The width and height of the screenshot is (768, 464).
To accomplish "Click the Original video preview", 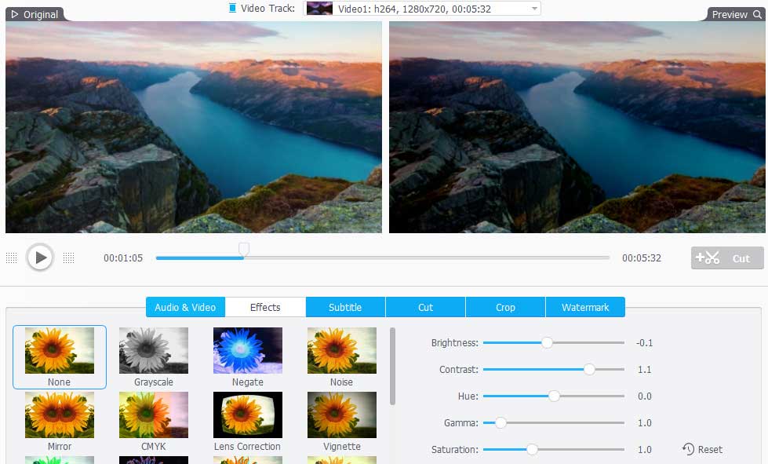I will point(194,127).
